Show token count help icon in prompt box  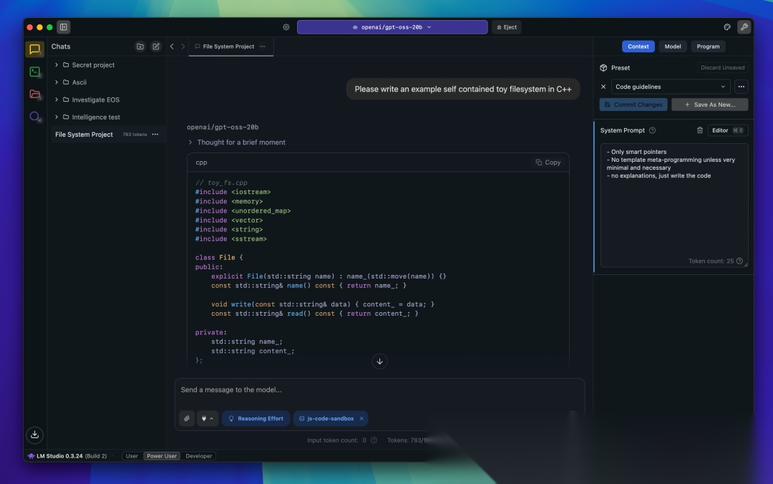(739, 261)
